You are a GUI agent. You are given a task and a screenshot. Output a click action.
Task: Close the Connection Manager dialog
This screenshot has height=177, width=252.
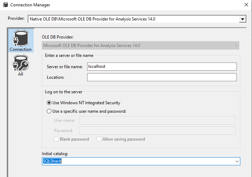[246, 5]
